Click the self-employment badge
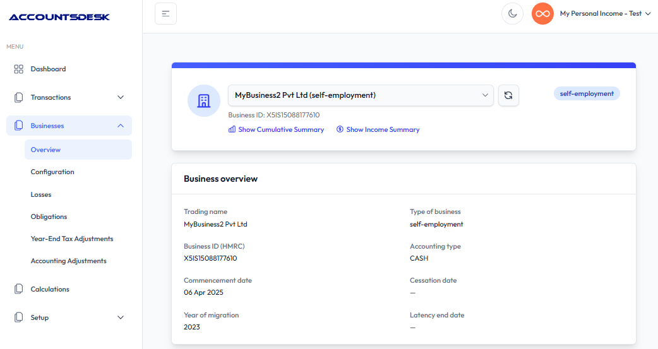 coord(587,93)
